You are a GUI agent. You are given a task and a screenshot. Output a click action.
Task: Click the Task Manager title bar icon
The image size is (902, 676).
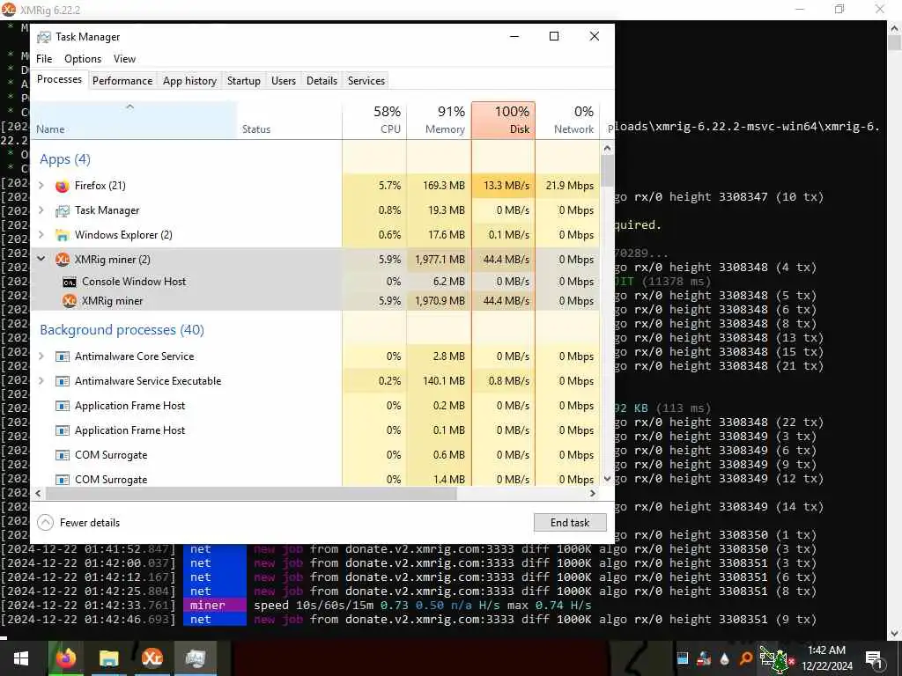[44, 37]
